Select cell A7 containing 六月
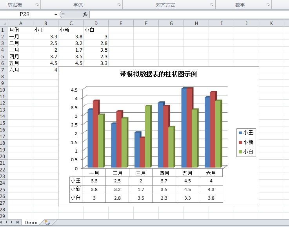 pyautogui.click(x=21, y=70)
